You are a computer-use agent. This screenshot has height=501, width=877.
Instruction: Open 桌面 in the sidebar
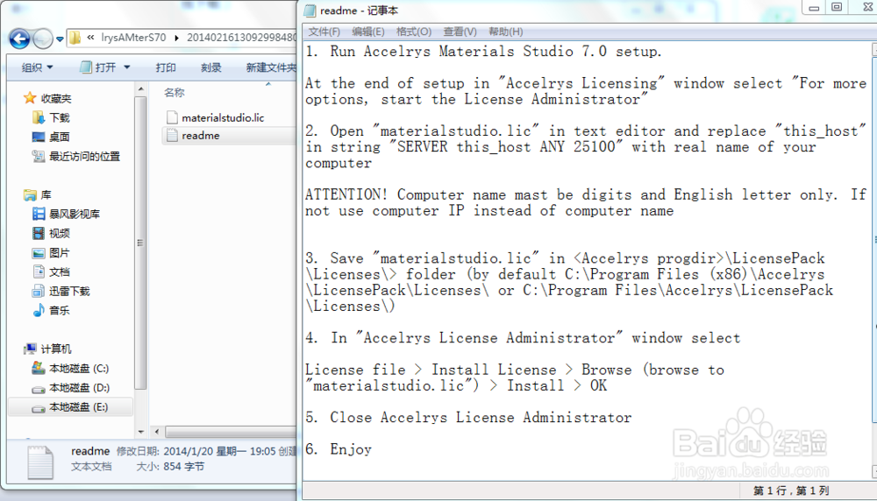(x=60, y=137)
